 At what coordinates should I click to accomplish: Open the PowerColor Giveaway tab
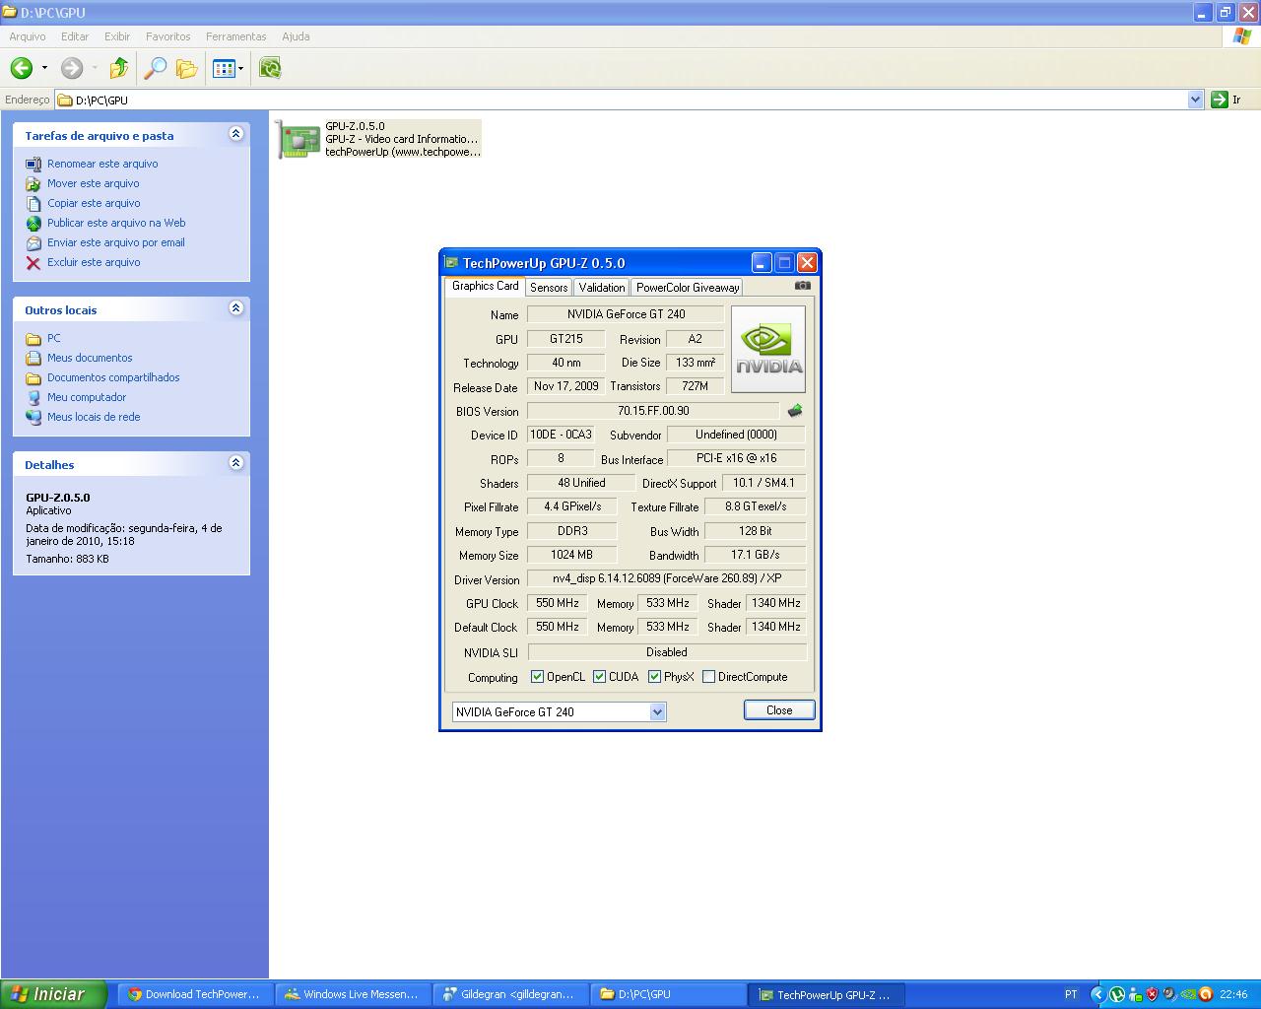(687, 288)
